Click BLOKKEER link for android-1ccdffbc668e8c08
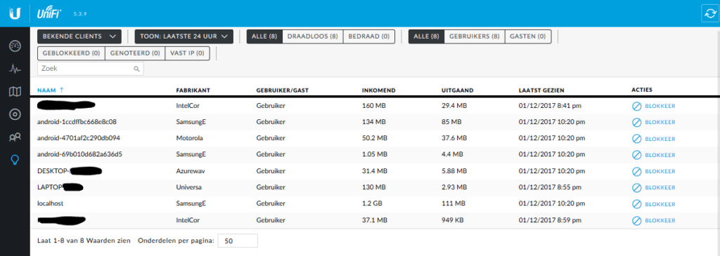This screenshot has height=256, width=720. click(660, 122)
